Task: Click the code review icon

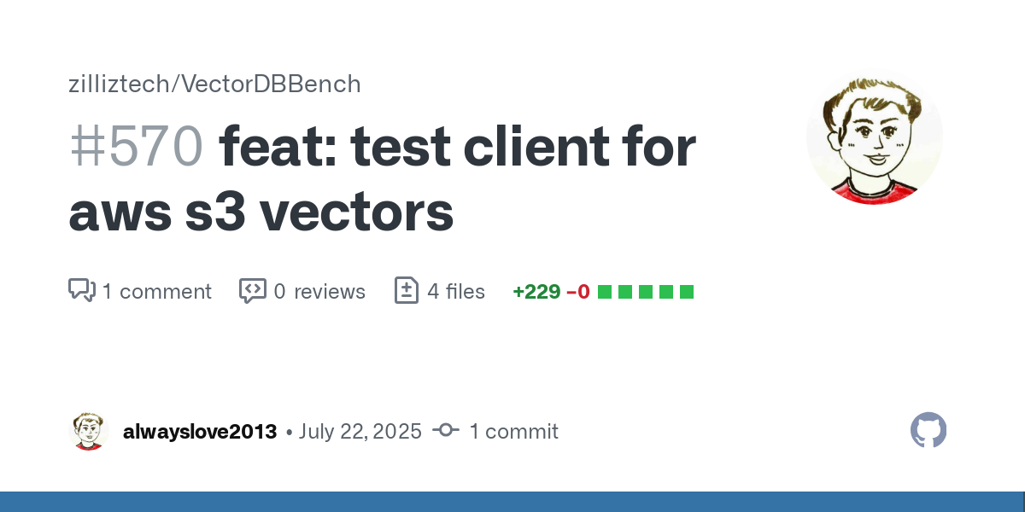Action: point(253,291)
